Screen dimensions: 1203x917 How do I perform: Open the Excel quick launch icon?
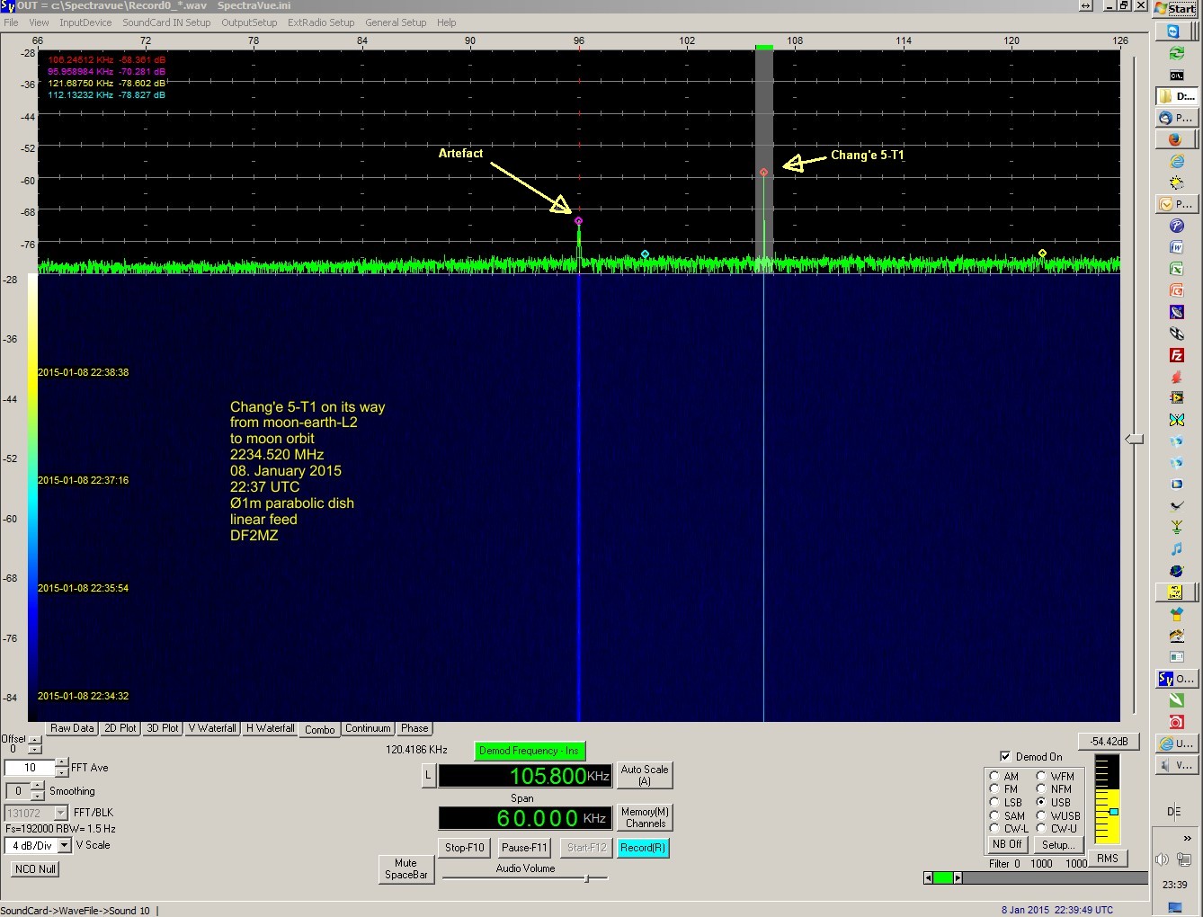click(x=1176, y=269)
